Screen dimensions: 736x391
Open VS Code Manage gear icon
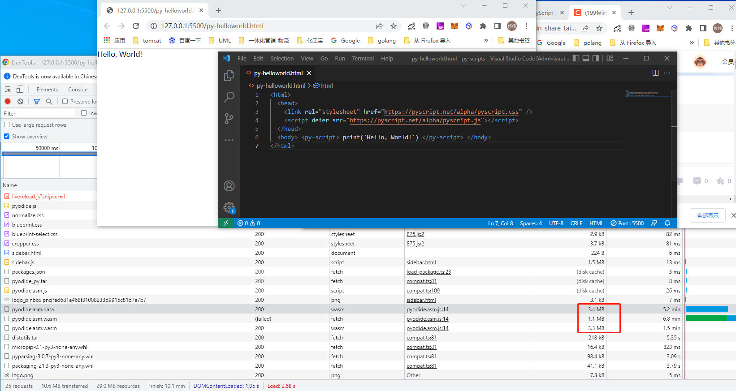point(229,207)
